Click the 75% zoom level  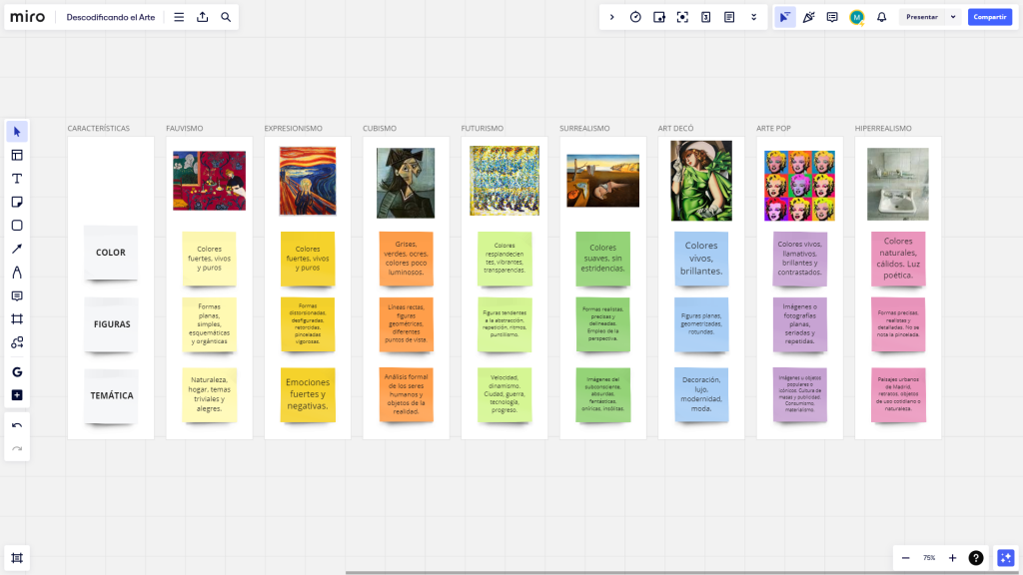pos(929,558)
